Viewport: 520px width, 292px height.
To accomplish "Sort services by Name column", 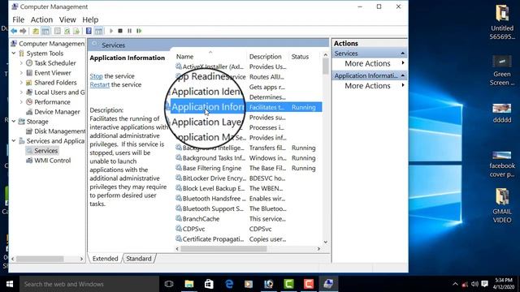I will (184, 57).
